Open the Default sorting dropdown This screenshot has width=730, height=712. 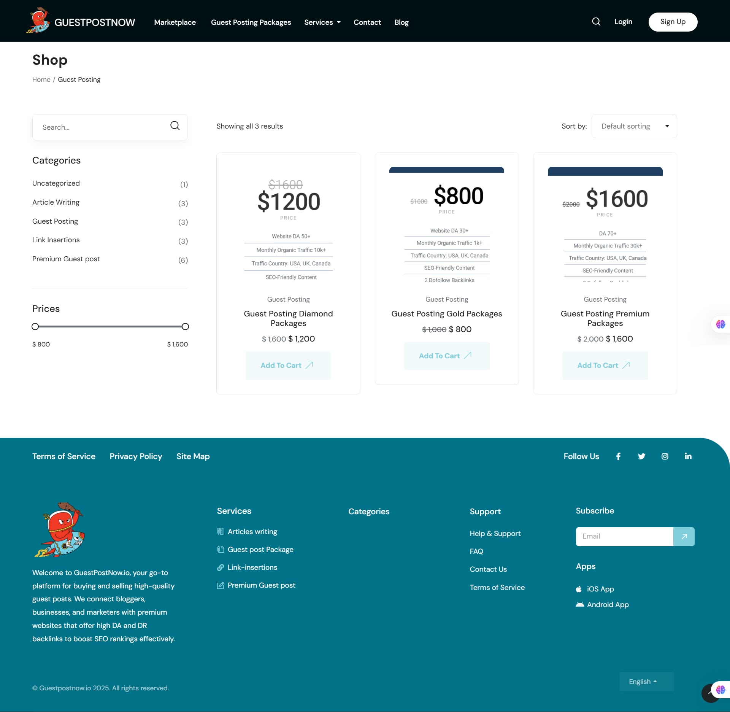pyautogui.click(x=634, y=126)
